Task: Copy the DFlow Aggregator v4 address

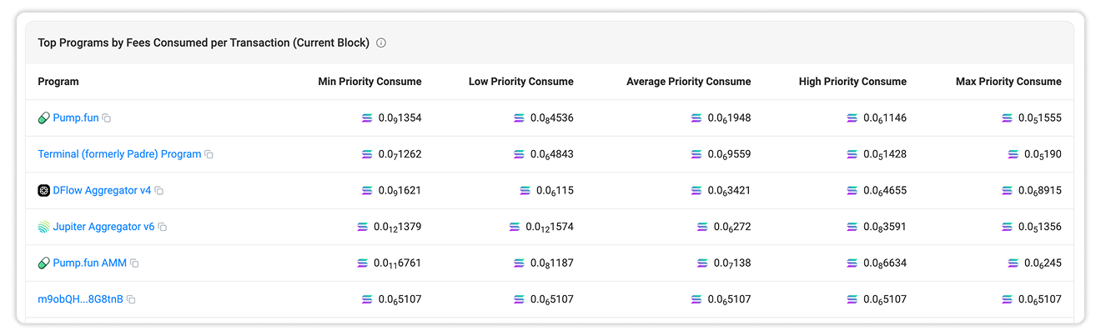Action: point(159,191)
